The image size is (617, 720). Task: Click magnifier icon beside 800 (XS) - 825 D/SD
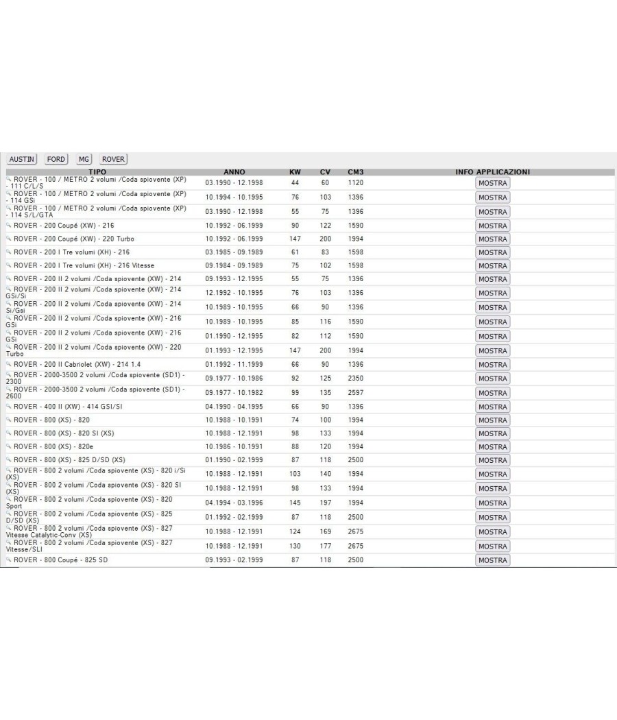(x=9, y=459)
